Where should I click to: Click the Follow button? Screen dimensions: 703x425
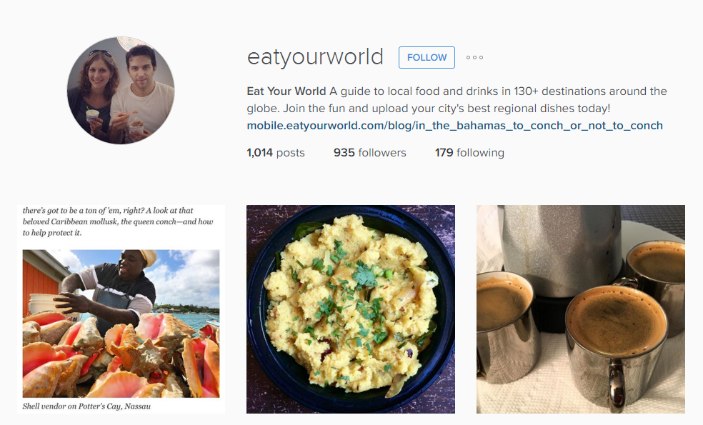coord(427,57)
